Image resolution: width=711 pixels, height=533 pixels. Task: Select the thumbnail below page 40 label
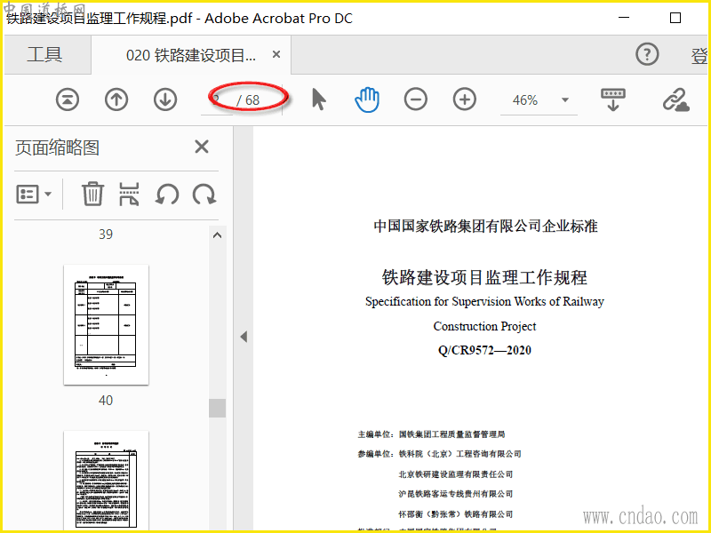click(106, 481)
